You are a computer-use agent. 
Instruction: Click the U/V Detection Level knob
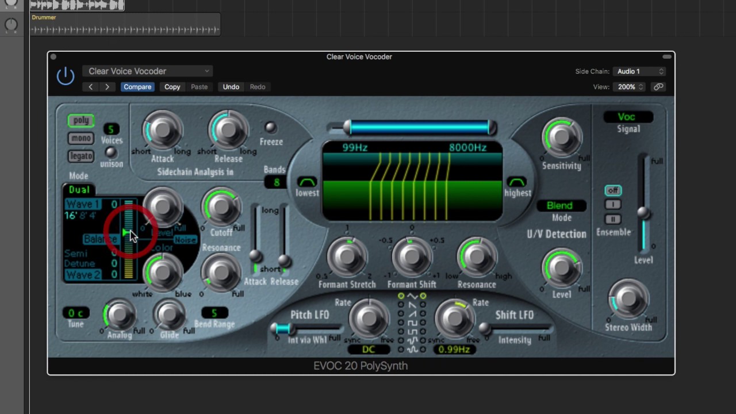coord(561,268)
